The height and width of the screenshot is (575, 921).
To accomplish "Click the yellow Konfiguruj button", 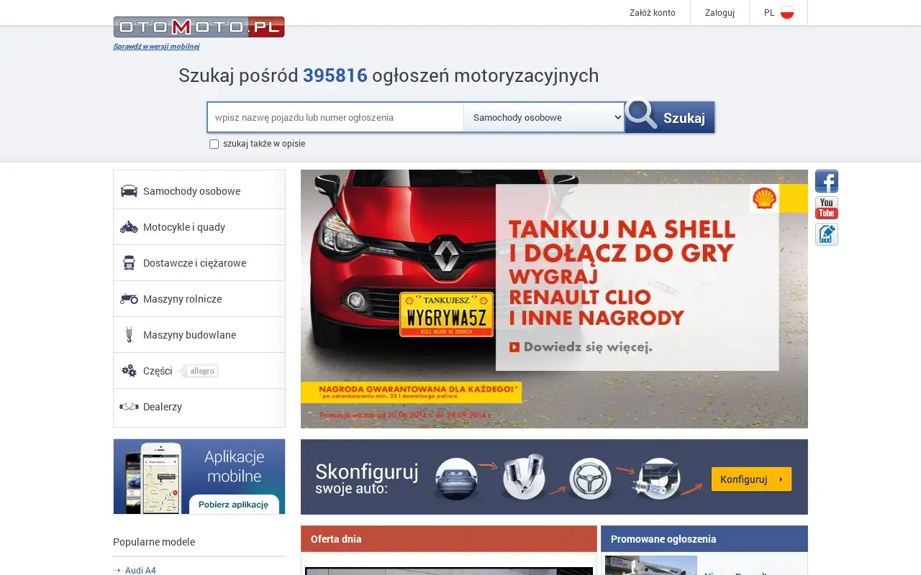I will [x=751, y=479].
